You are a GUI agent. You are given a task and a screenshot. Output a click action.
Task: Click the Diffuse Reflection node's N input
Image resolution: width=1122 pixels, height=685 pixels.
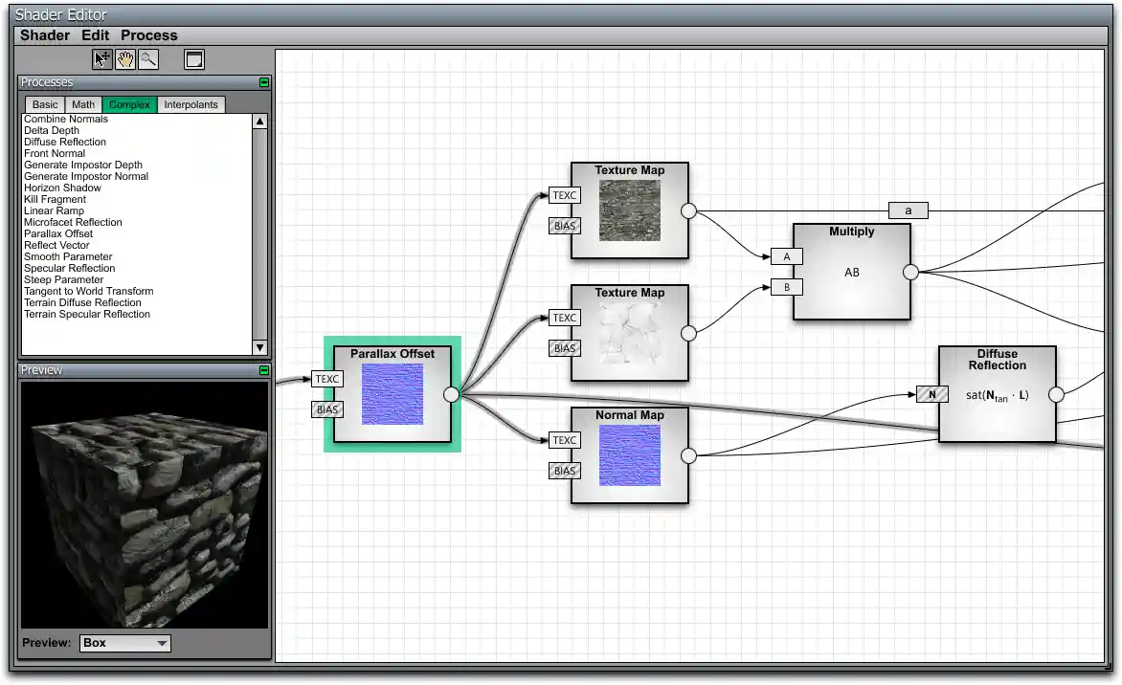pyautogui.click(x=932, y=394)
